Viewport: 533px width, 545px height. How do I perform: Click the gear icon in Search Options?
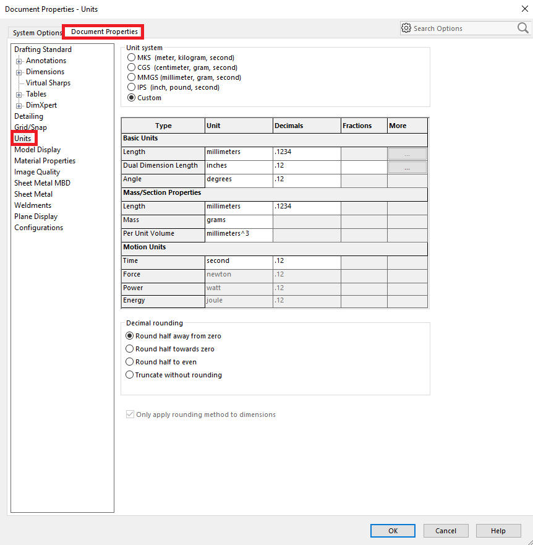[406, 28]
